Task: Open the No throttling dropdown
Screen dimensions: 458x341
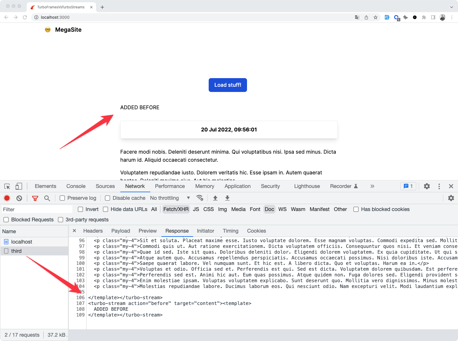Action: pos(170,198)
